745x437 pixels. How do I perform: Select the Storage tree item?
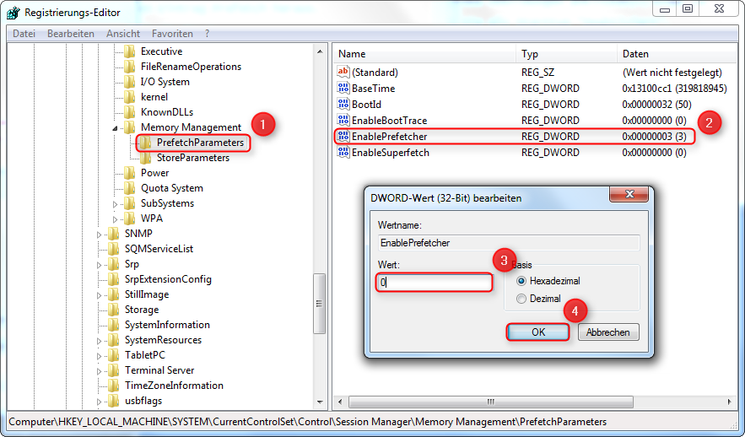click(142, 310)
